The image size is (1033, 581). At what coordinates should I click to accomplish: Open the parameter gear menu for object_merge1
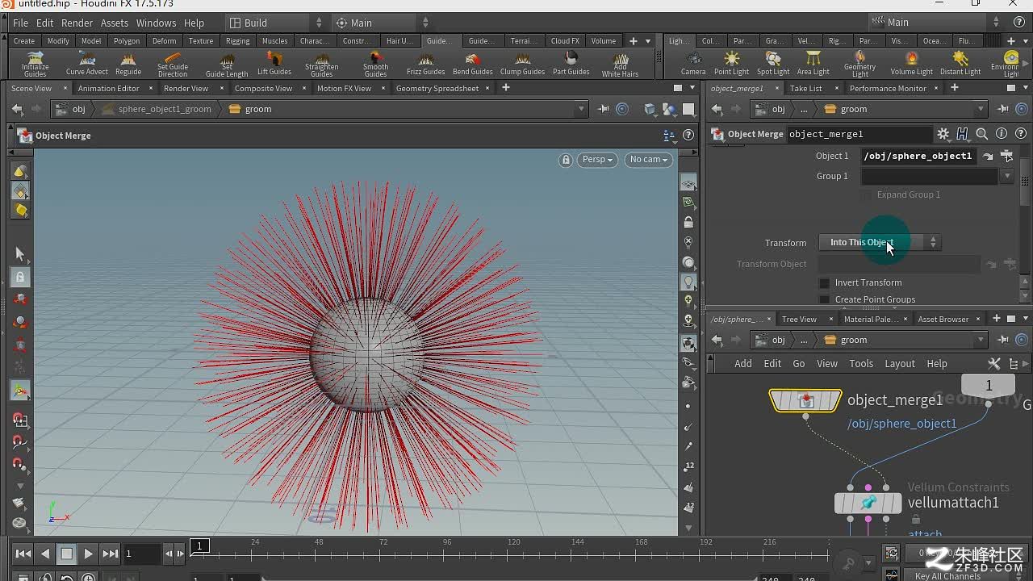tap(943, 134)
